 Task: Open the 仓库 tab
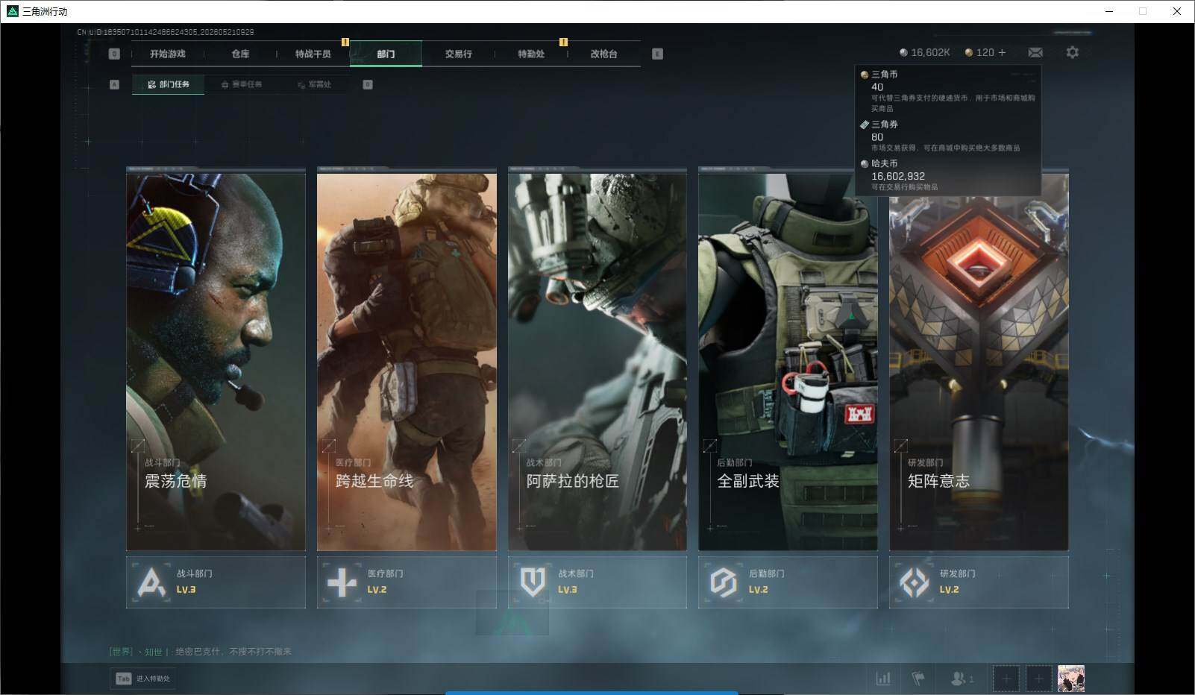tap(240, 54)
